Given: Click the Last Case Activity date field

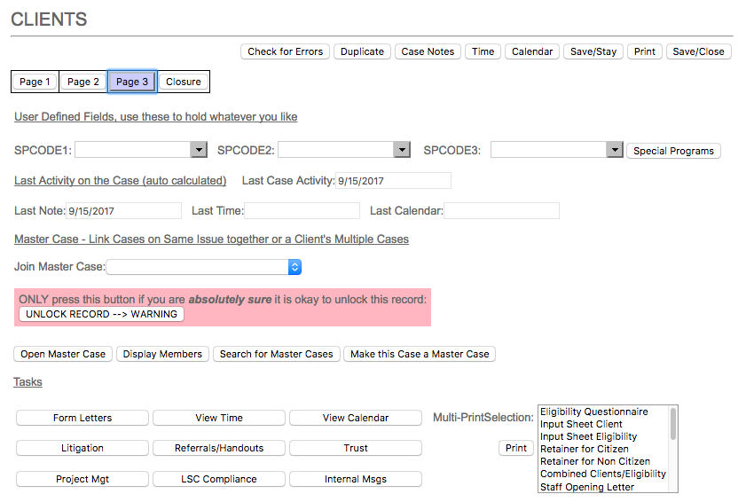Looking at the screenshot, I should [x=393, y=181].
